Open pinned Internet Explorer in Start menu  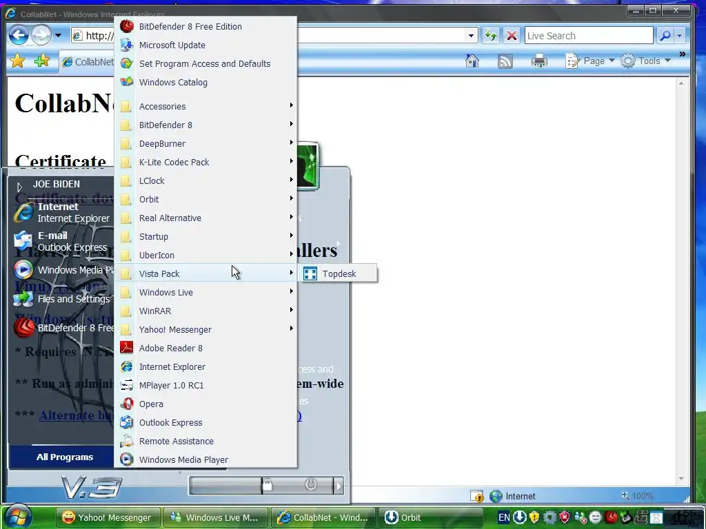click(x=61, y=212)
